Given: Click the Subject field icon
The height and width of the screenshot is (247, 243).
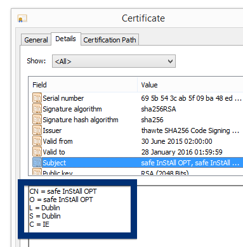Looking at the screenshot, I should pyautogui.click(x=37, y=163).
